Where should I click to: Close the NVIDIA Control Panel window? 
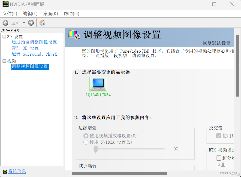click(232, 4)
